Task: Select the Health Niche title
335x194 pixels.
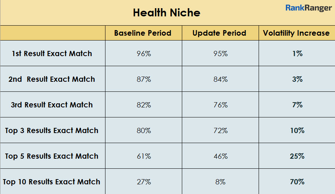Action: click(x=167, y=13)
